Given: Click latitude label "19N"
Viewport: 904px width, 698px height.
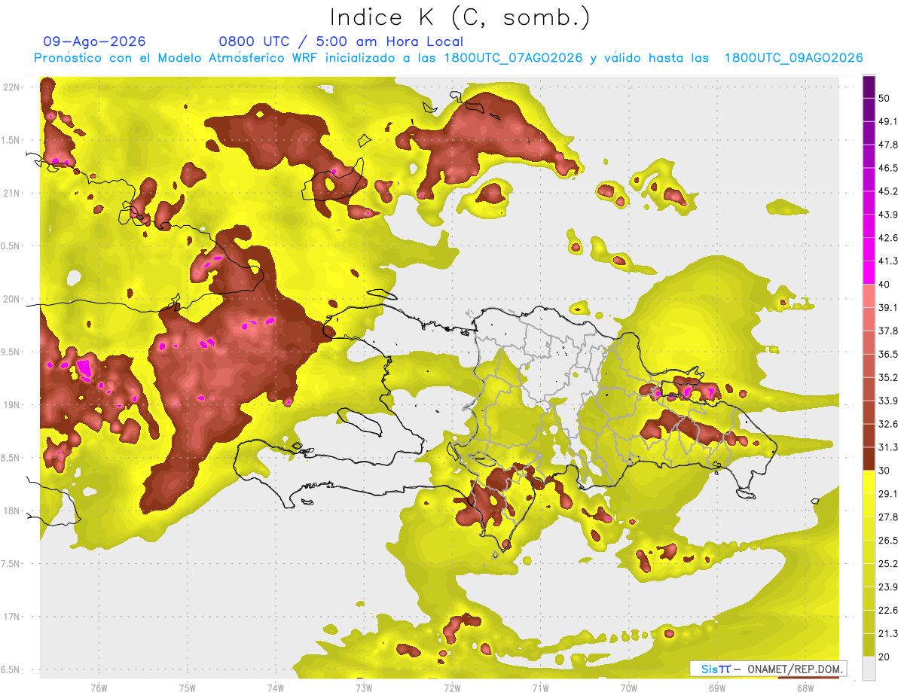Looking at the screenshot, I should (13, 405).
